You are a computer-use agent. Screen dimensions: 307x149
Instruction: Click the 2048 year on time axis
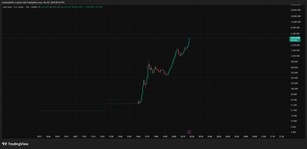click(x=210, y=137)
